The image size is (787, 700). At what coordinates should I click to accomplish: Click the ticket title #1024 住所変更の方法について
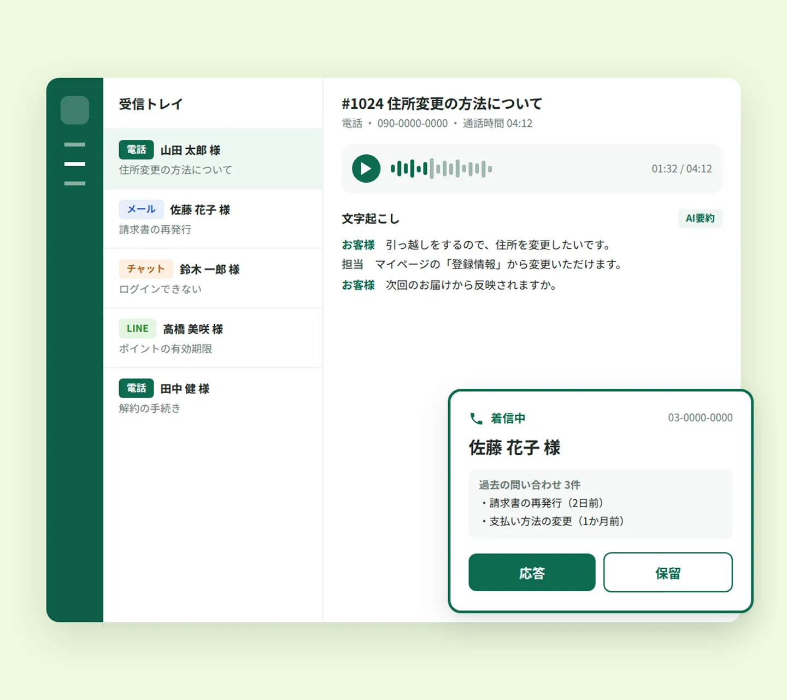(442, 103)
